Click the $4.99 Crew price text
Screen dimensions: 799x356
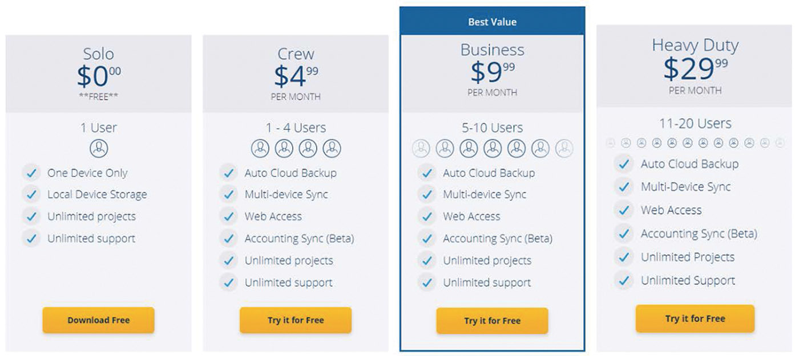(295, 76)
